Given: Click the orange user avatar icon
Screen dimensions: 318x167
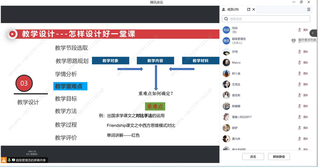Looking at the screenshot, I should [x=4, y=160].
